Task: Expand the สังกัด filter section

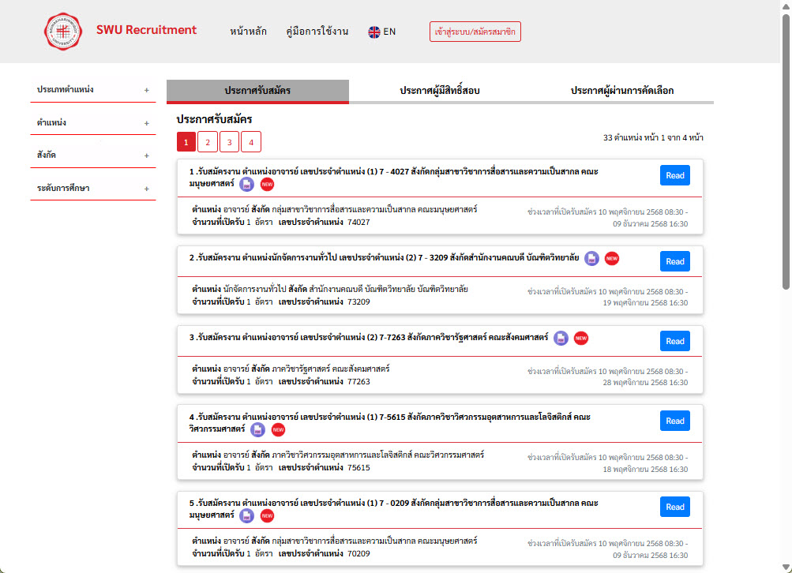Action: pos(146,156)
